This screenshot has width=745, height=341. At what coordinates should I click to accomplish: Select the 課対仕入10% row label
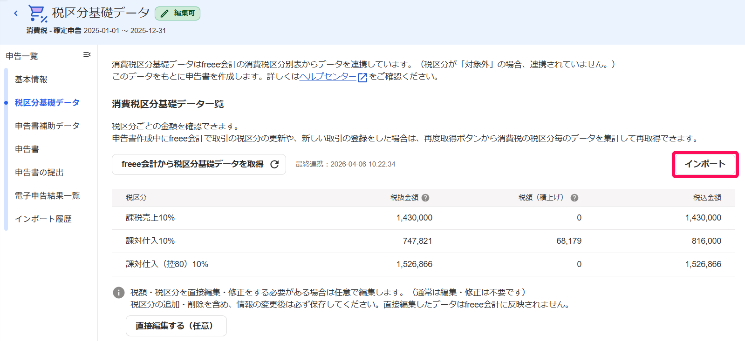(150, 241)
